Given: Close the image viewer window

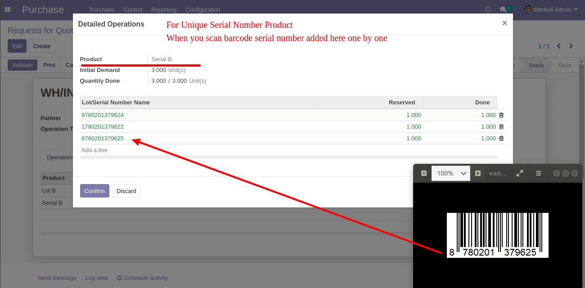Looking at the screenshot, I should tap(575, 173).
